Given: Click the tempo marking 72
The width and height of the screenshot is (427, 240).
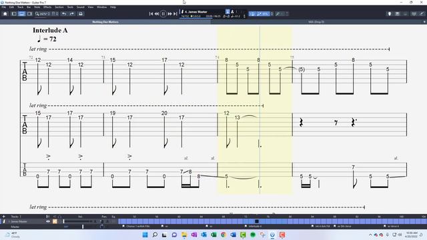Looking at the screenshot, I should (x=47, y=39).
